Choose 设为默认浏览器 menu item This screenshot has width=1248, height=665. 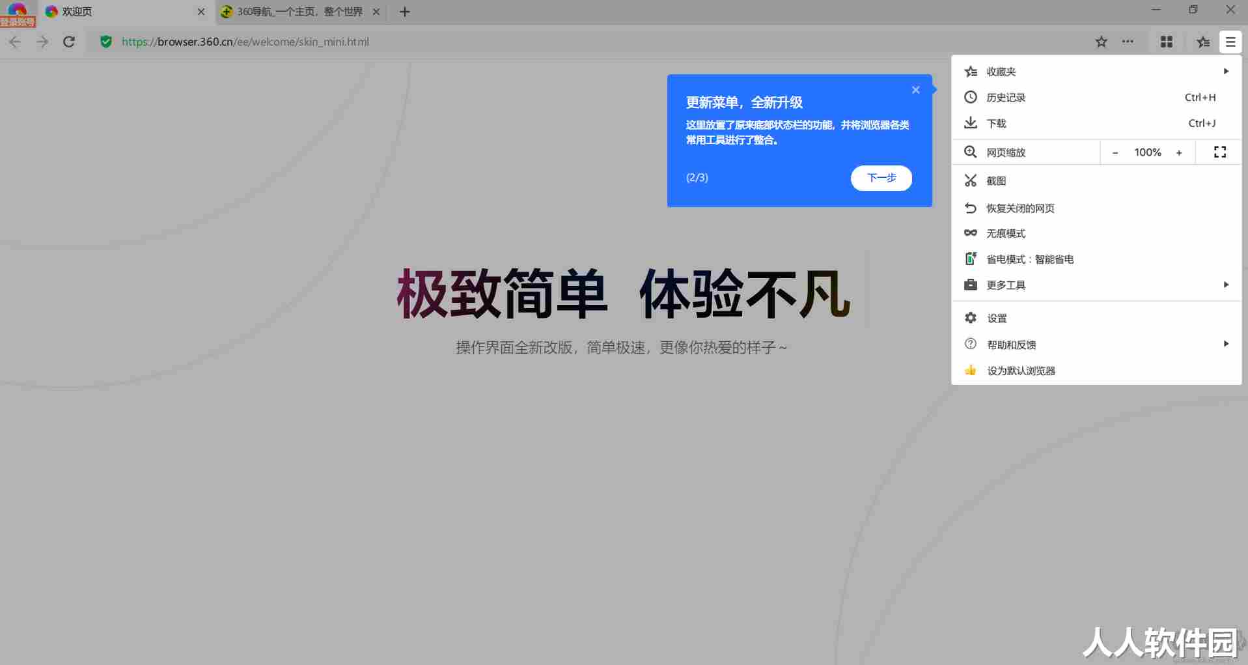(1096, 370)
